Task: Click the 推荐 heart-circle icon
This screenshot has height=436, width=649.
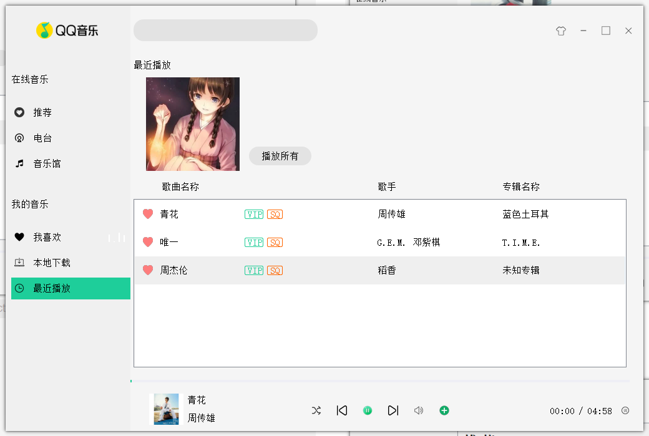Action: pyautogui.click(x=19, y=112)
